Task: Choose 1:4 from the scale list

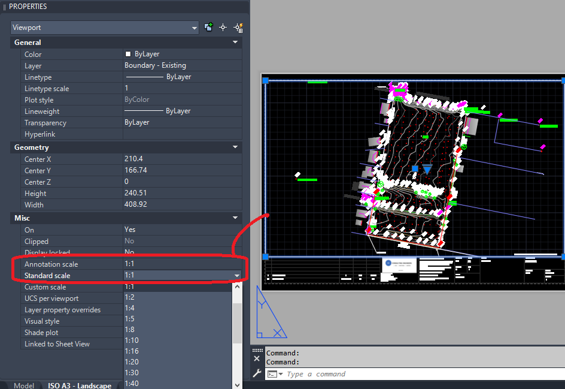Action: pos(178,308)
